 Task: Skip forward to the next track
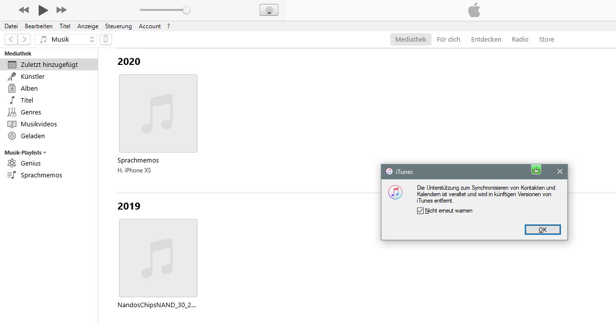[x=62, y=10]
